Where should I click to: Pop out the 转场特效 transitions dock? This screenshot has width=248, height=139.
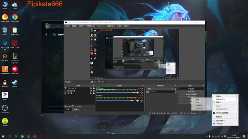tap(176, 86)
